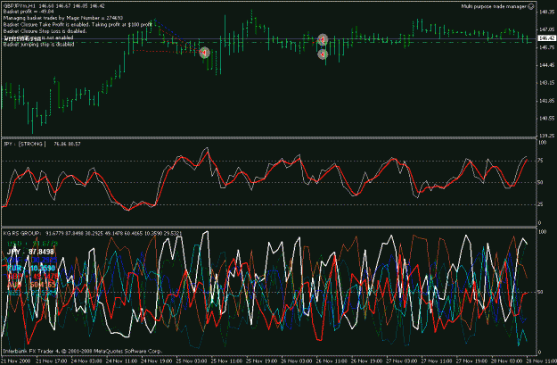Click the lower trade arrow marker on 26 Nov
Screen dimensions: 557x365
323,54
